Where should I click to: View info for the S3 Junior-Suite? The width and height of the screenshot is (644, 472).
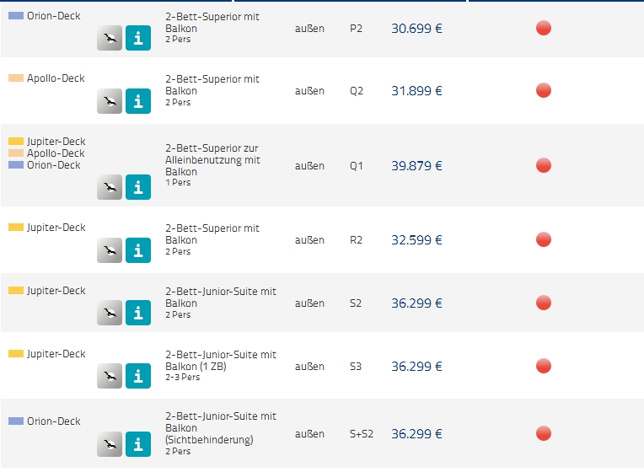[138, 376]
